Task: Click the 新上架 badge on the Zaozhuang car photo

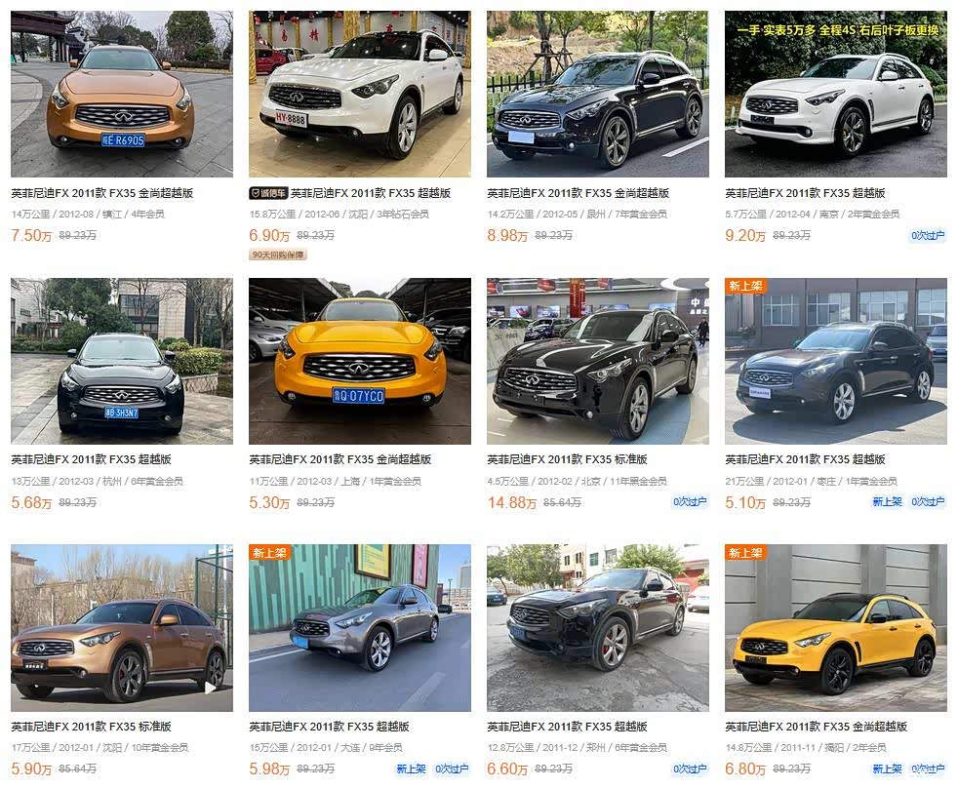Action: [x=745, y=286]
